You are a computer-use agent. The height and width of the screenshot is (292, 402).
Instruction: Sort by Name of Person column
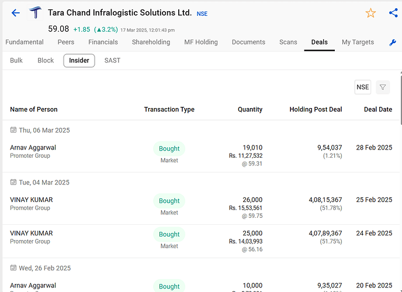33,109
